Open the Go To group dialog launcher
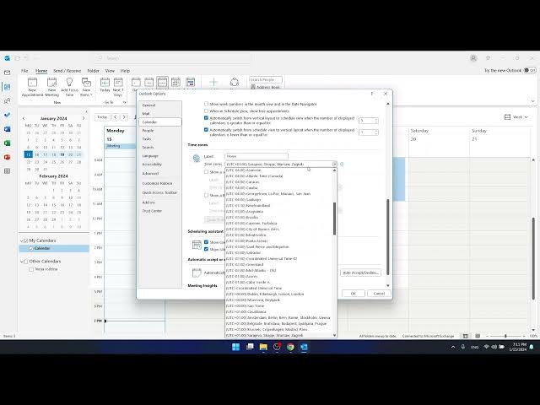The width and height of the screenshot is (540, 405). 124,102
